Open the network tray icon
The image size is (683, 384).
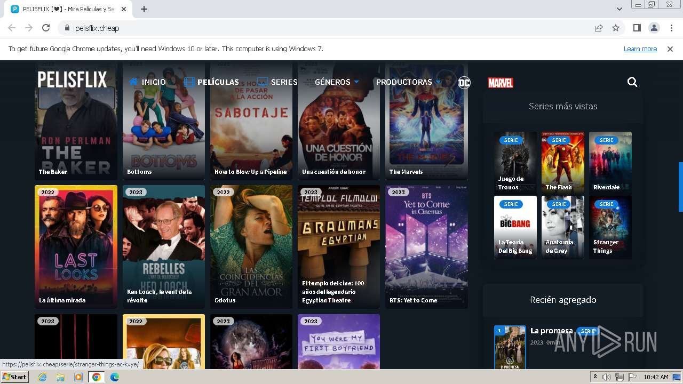tap(619, 377)
